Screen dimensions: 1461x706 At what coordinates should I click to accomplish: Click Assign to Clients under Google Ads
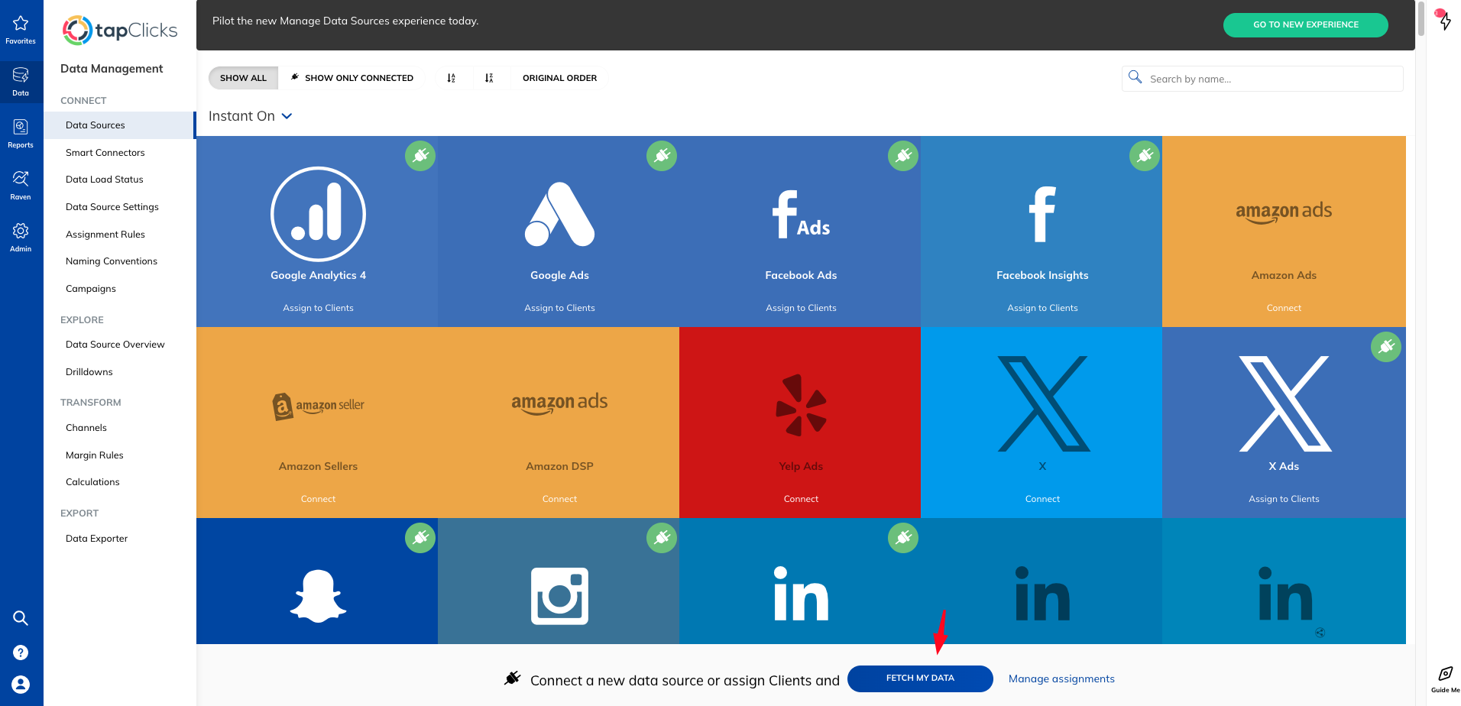(559, 308)
